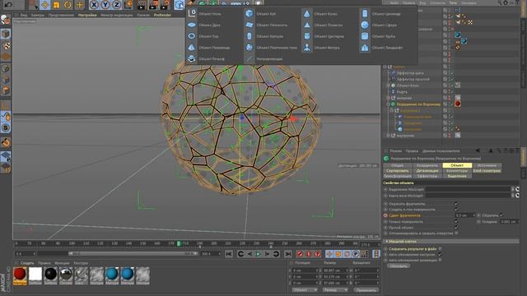Switch to the 'Координаты' attribute tab
Image resolution: width=527 pixels, height=296 pixels.
427,165
